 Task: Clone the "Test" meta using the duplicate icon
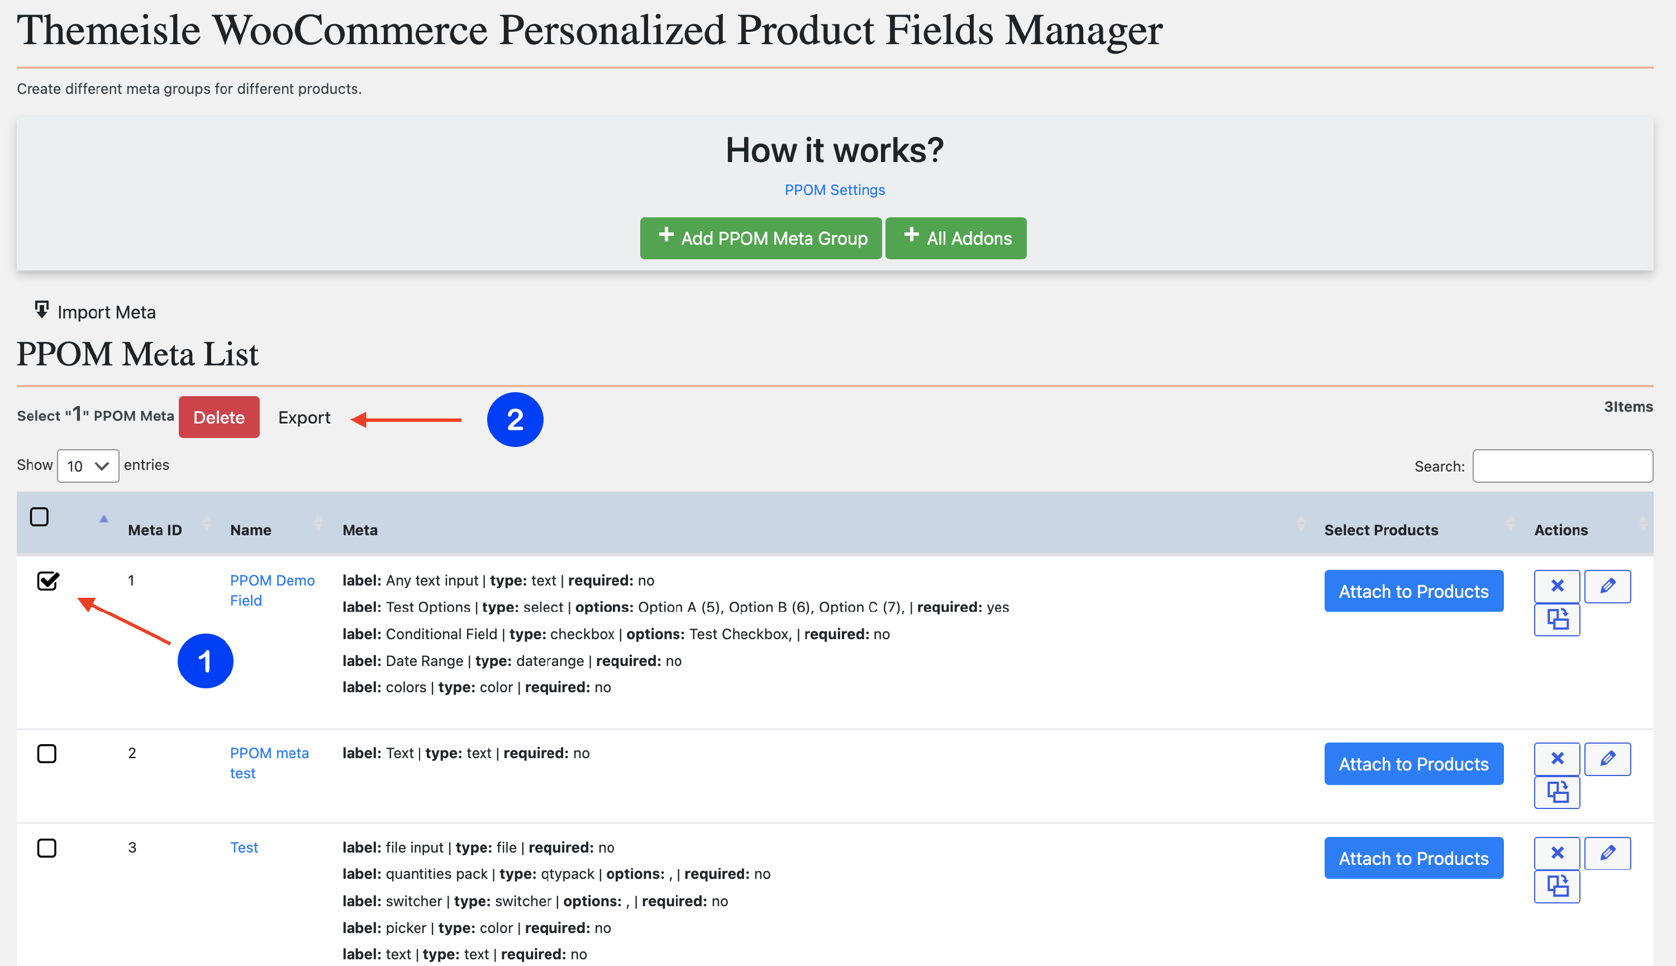1556,886
